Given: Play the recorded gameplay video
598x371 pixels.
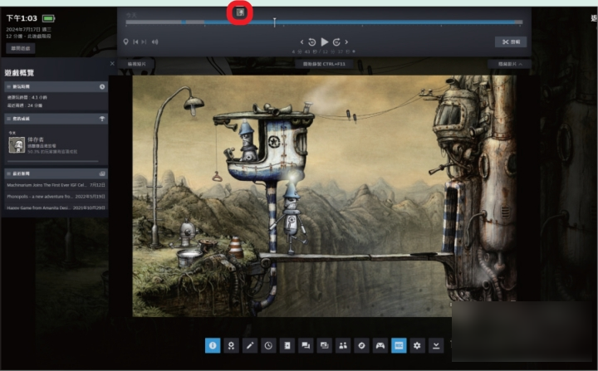Looking at the screenshot, I should 324,42.
